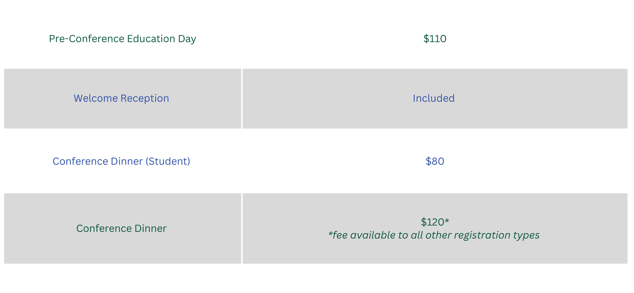Click the word Reception
Screen dimensions: 634x293
[x=145, y=98]
